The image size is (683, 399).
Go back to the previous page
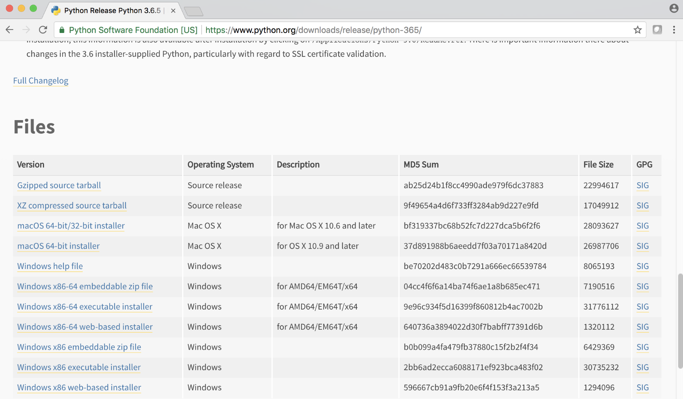click(x=9, y=30)
